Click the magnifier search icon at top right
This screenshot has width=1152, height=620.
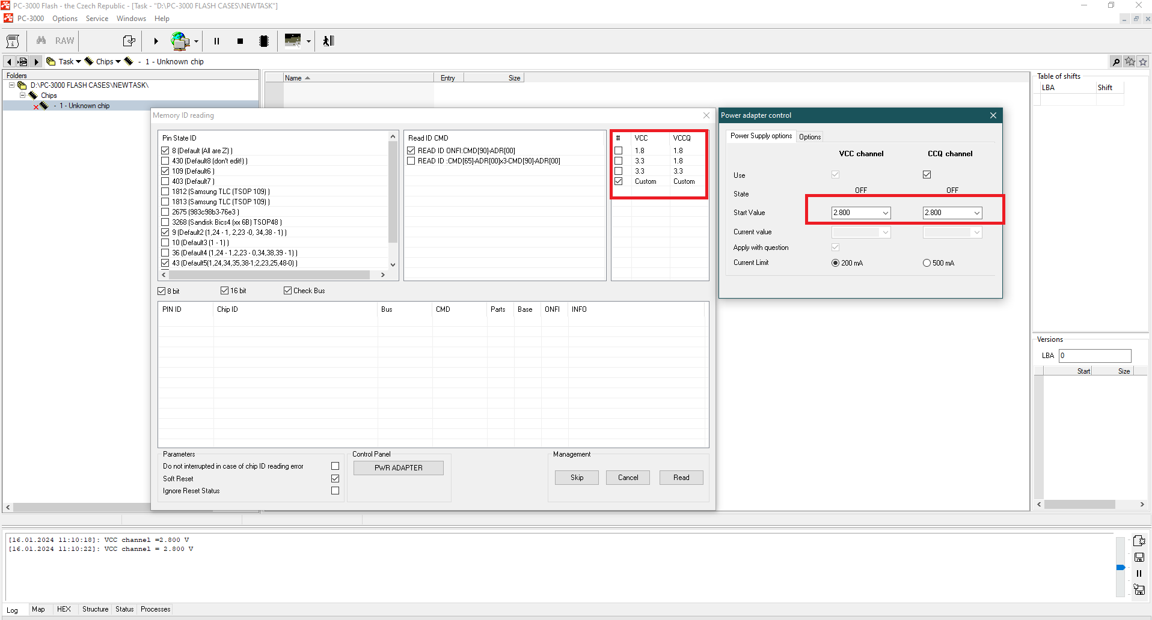pos(1116,62)
